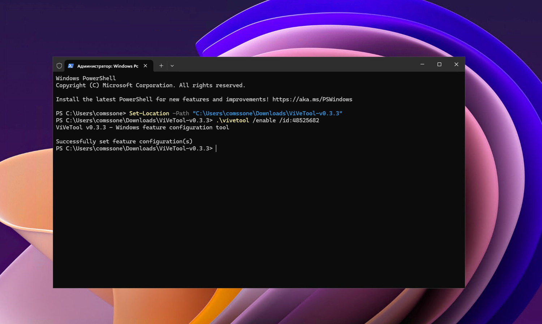Maximize the Terminal window
This screenshot has width=542, height=324.
[439, 64]
